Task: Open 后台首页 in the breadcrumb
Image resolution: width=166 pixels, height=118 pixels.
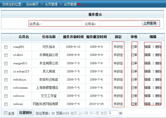Action: (x=32, y=4)
